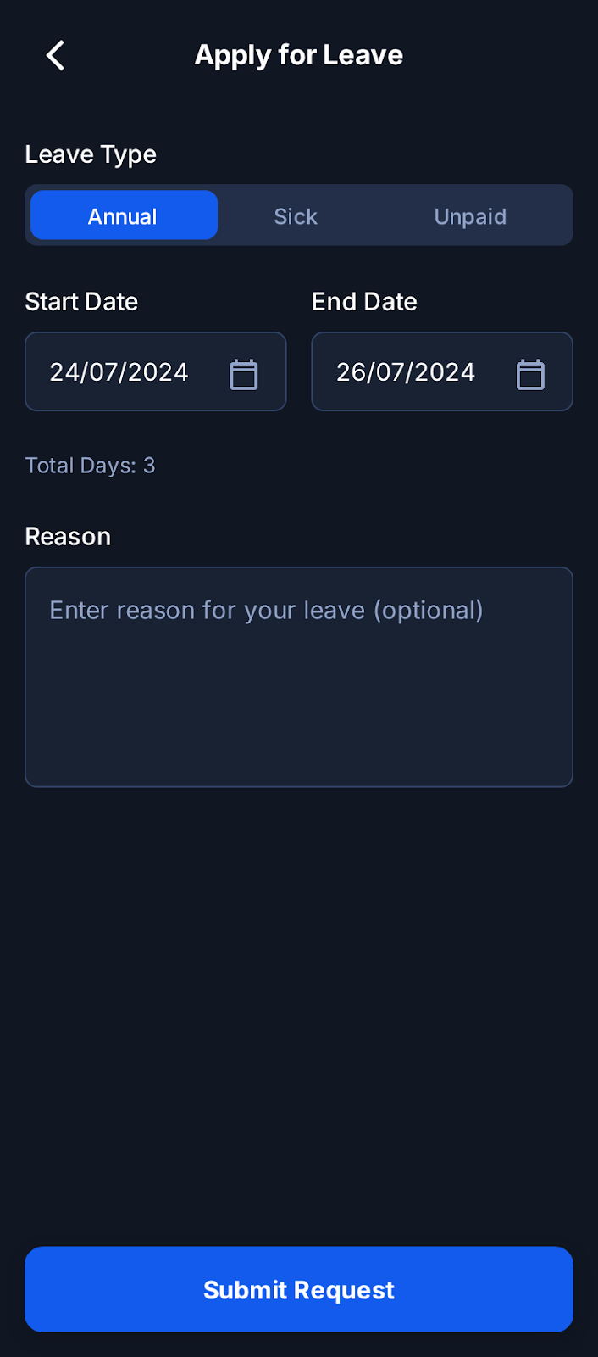Open the start date calendar picker

coord(244,372)
